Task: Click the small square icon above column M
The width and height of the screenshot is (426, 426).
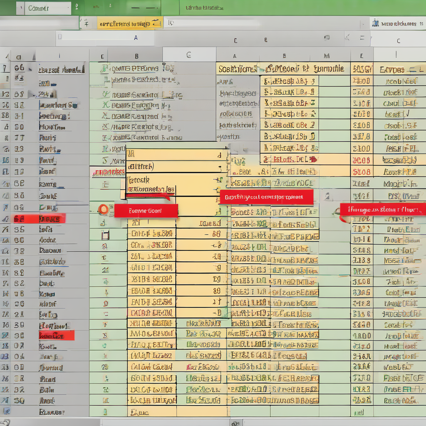Action: click(327, 38)
